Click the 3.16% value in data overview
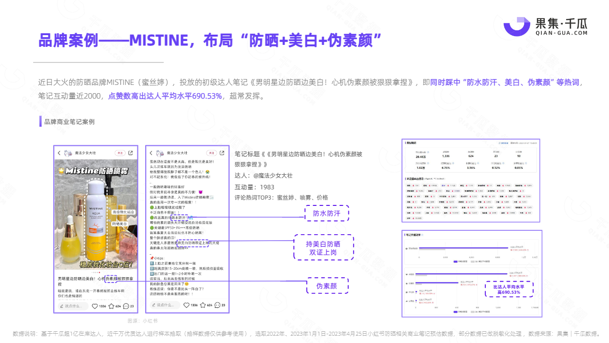Image resolution: width=609 pixels, height=343 pixels. [x=471, y=168]
